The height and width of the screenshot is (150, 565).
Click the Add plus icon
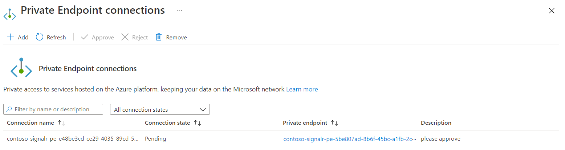(x=11, y=37)
